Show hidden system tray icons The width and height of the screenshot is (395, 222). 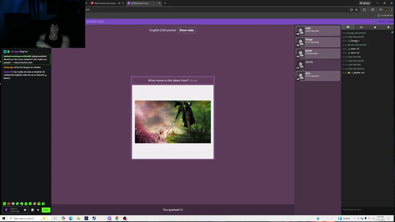(x=354, y=219)
